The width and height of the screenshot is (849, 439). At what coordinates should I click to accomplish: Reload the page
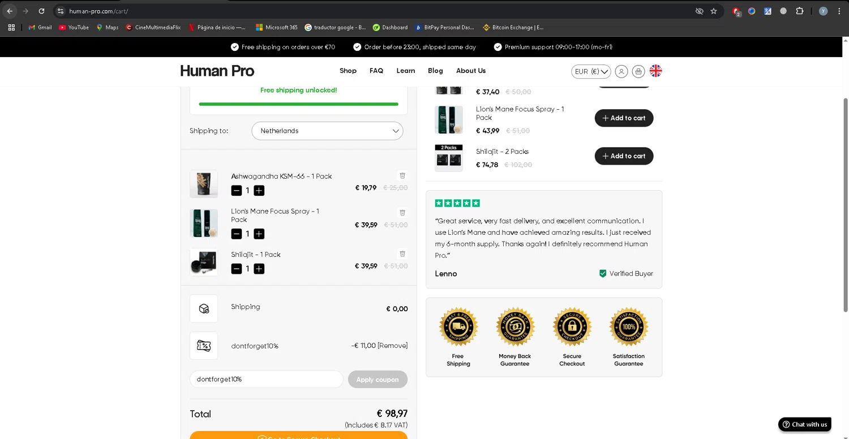[x=41, y=11]
